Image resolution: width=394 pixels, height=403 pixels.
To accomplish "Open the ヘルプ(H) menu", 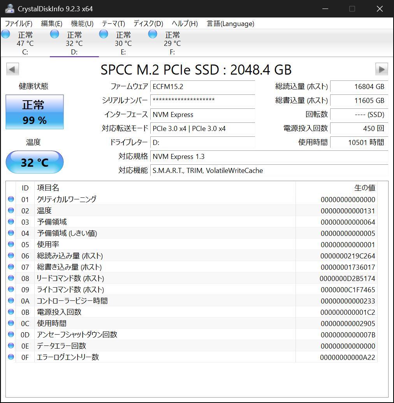I will (x=183, y=24).
